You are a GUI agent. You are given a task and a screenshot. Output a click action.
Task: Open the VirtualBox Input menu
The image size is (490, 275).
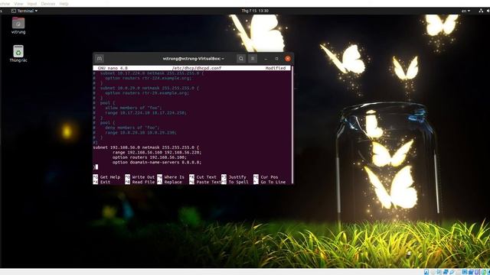[x=32, y=4]
